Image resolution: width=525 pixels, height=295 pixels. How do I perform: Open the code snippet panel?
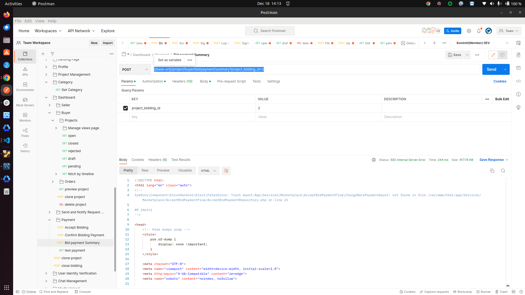pos(518,81)
